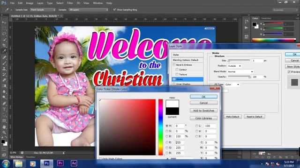Enable Inner Shadow style checkbox
This screenshot has width=300, height=168.
coord(174,84)
